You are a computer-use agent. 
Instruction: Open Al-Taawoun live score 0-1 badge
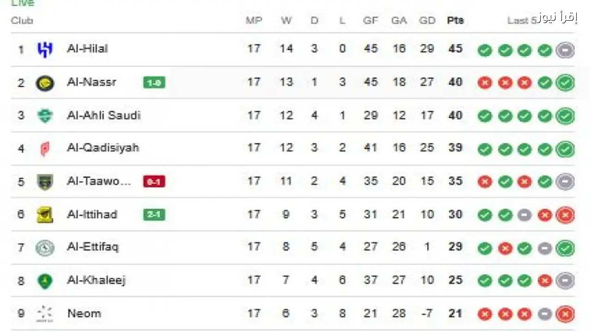(154, 182)
